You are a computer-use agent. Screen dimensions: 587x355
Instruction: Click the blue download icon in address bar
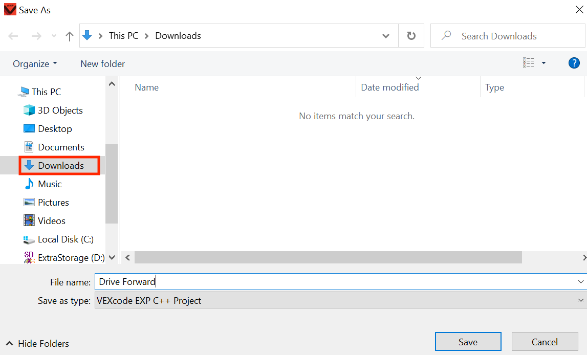(87, 35)
